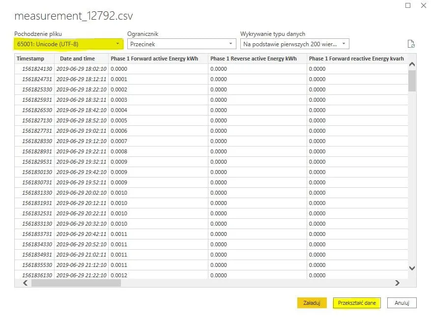Click the Przekształć dane button
431x322 pixels.
click(356, 303)
